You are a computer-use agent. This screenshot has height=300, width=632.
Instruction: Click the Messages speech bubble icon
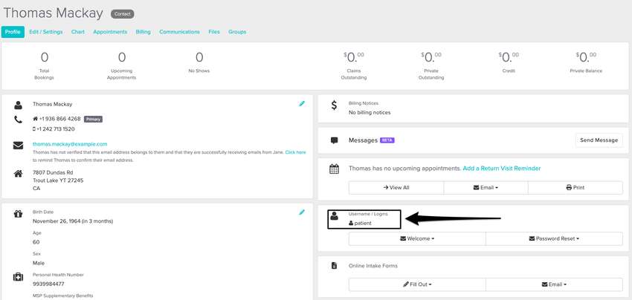click(x=334, y=140)
